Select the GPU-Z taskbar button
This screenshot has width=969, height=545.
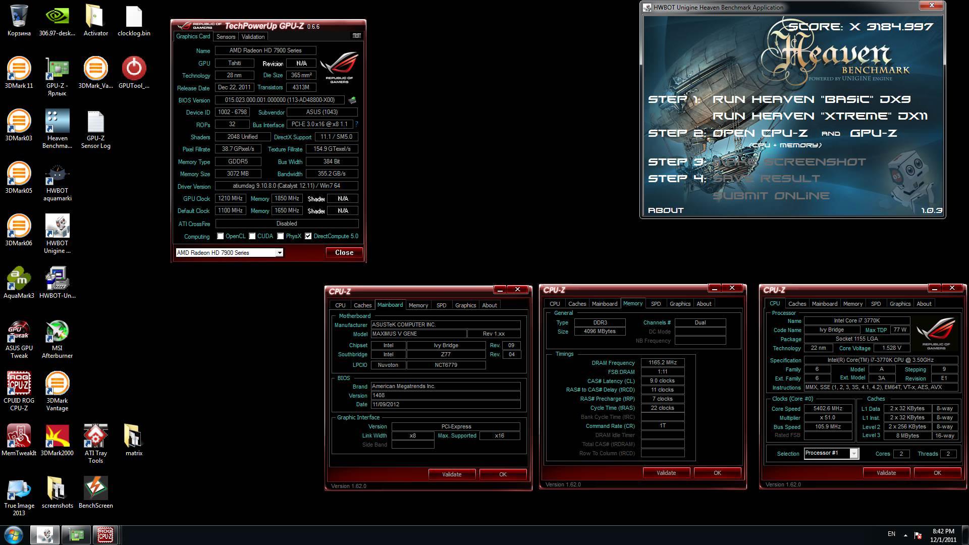click(x=76, y=535)
